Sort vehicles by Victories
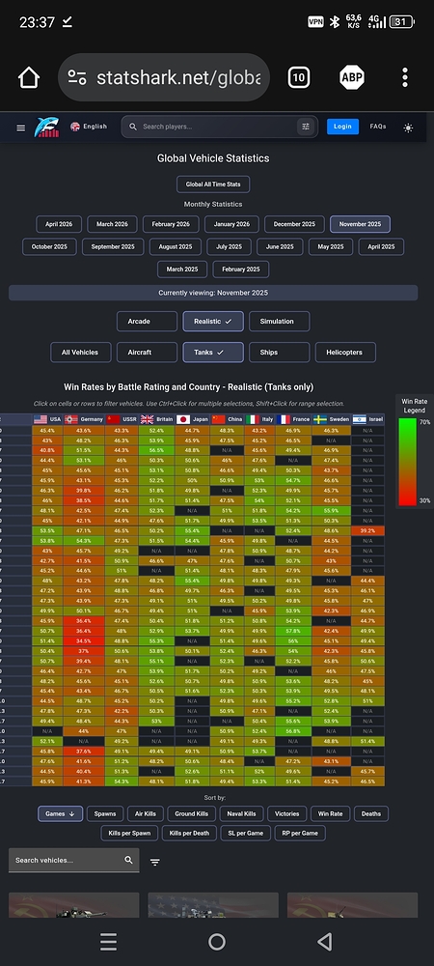The height and width of the screenshot is (966, 434). coord(287,813)
